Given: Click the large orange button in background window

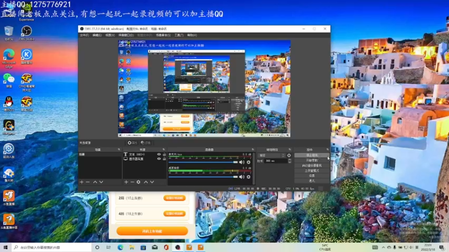Looking at the screenshot, I should 152,231.
